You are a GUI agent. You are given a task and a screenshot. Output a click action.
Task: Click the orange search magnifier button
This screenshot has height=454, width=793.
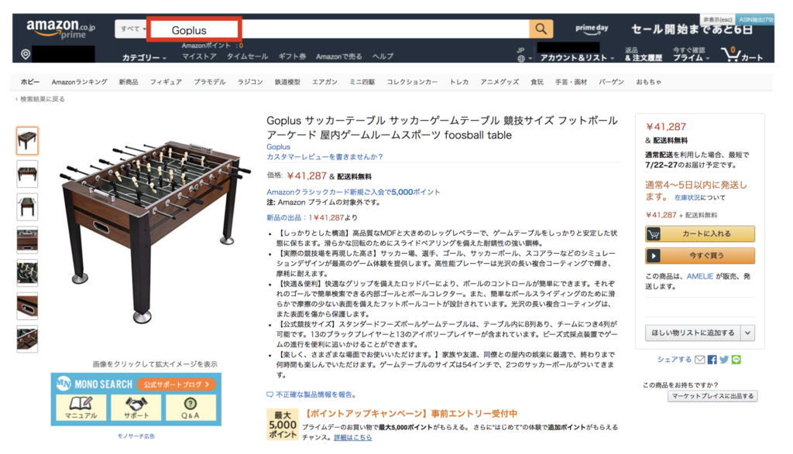tap(541, 29)
